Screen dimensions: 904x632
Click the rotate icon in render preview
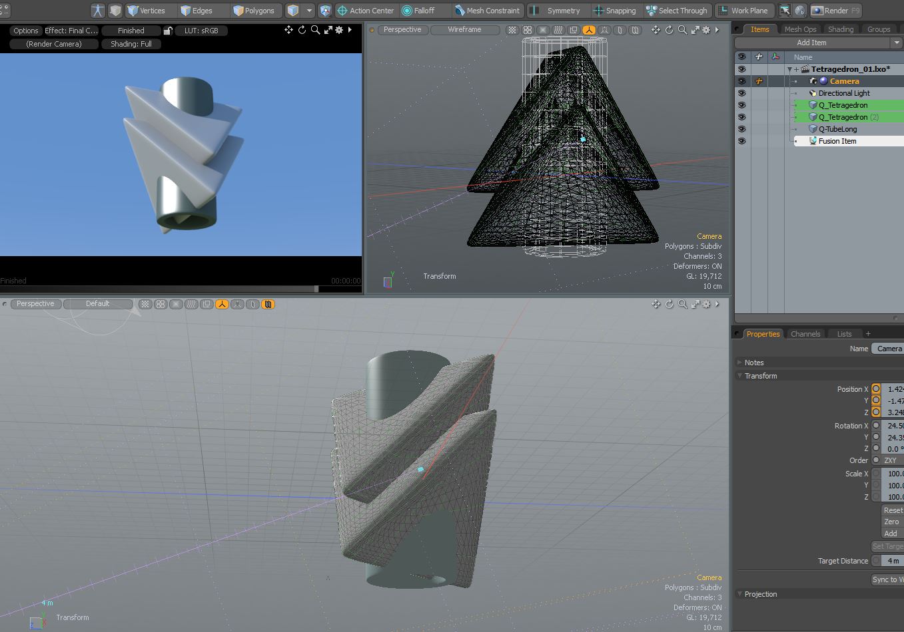(x=302, y=30)
